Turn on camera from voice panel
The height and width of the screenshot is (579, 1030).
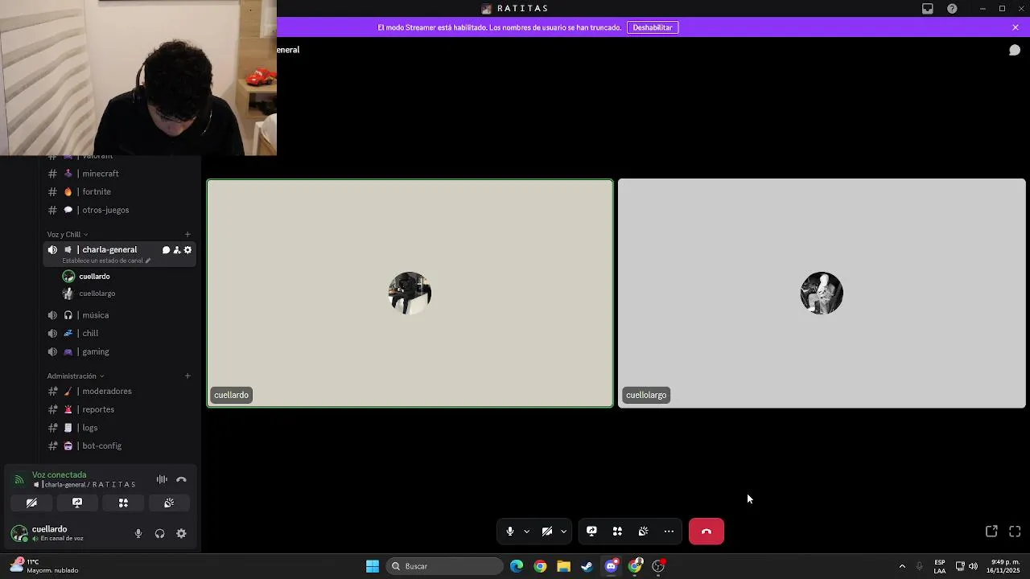[x=31, y=503]
